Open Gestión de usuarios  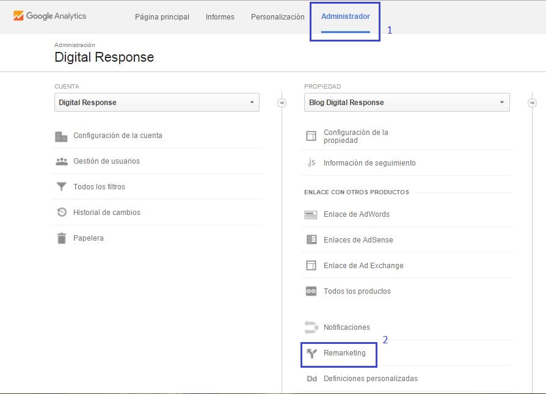[106, 161]
